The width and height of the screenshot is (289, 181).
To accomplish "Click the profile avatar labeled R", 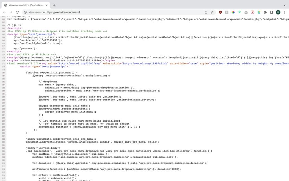I will coord(279,12).
